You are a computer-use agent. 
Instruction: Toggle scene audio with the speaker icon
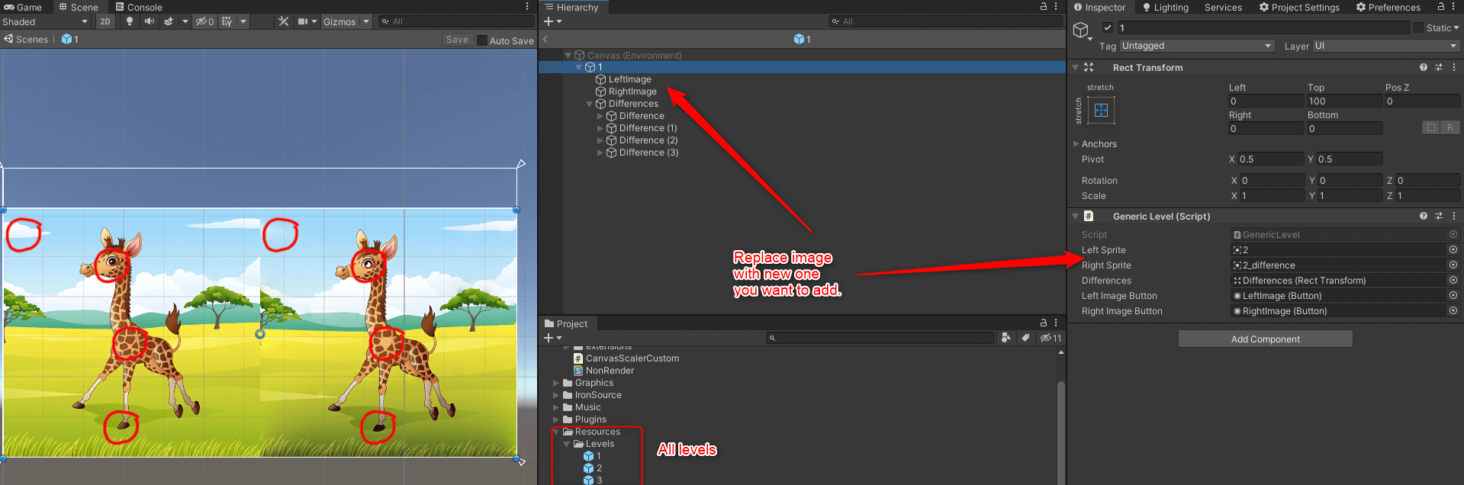[x=150, y=21]
